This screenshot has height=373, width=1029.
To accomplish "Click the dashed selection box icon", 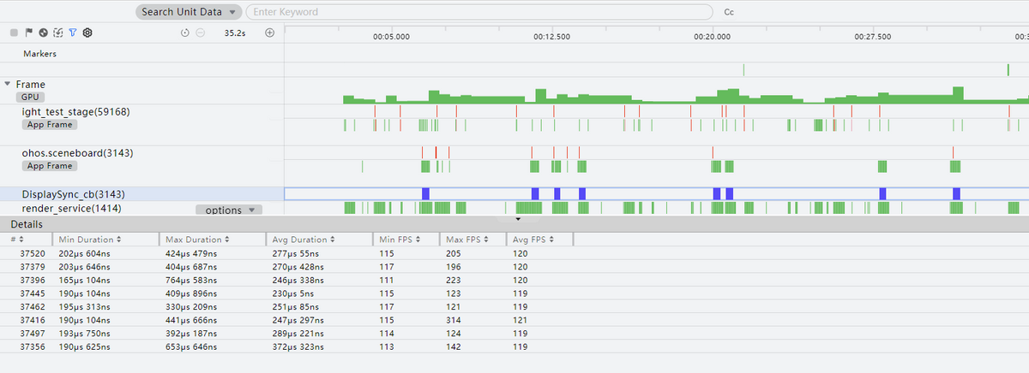I will (57, 33).
